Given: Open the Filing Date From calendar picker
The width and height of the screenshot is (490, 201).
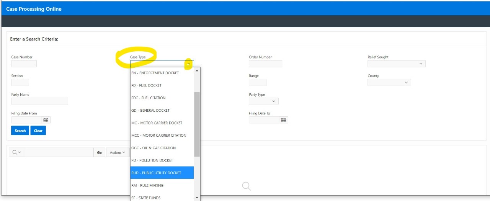Looking at the screenshot, I should (46, 120).
